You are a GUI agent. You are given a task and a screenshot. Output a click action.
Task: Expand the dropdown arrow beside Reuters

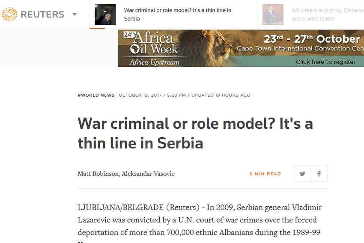75,15
